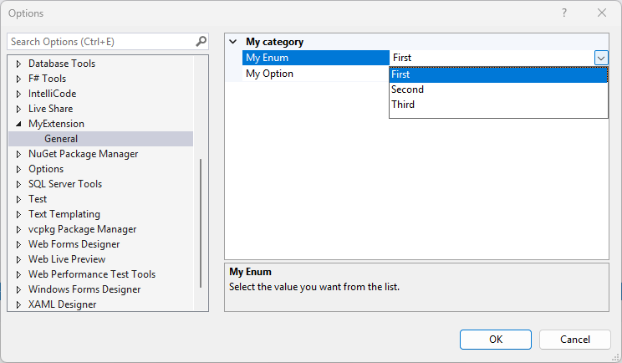Collapse the My category section
Screen dimensions: 622x363
pos(233,42)
